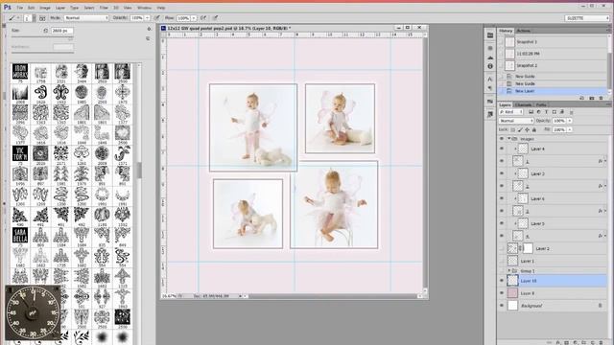This screenshot has height=345, width=614.
Task: Filter layers by type layer icon
Action: pyautogui.click(x=546, y=112)
